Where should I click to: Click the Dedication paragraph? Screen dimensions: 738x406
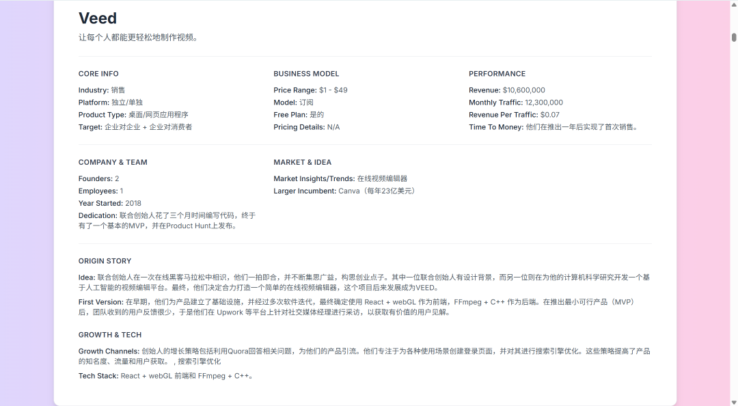click(167, 220)
